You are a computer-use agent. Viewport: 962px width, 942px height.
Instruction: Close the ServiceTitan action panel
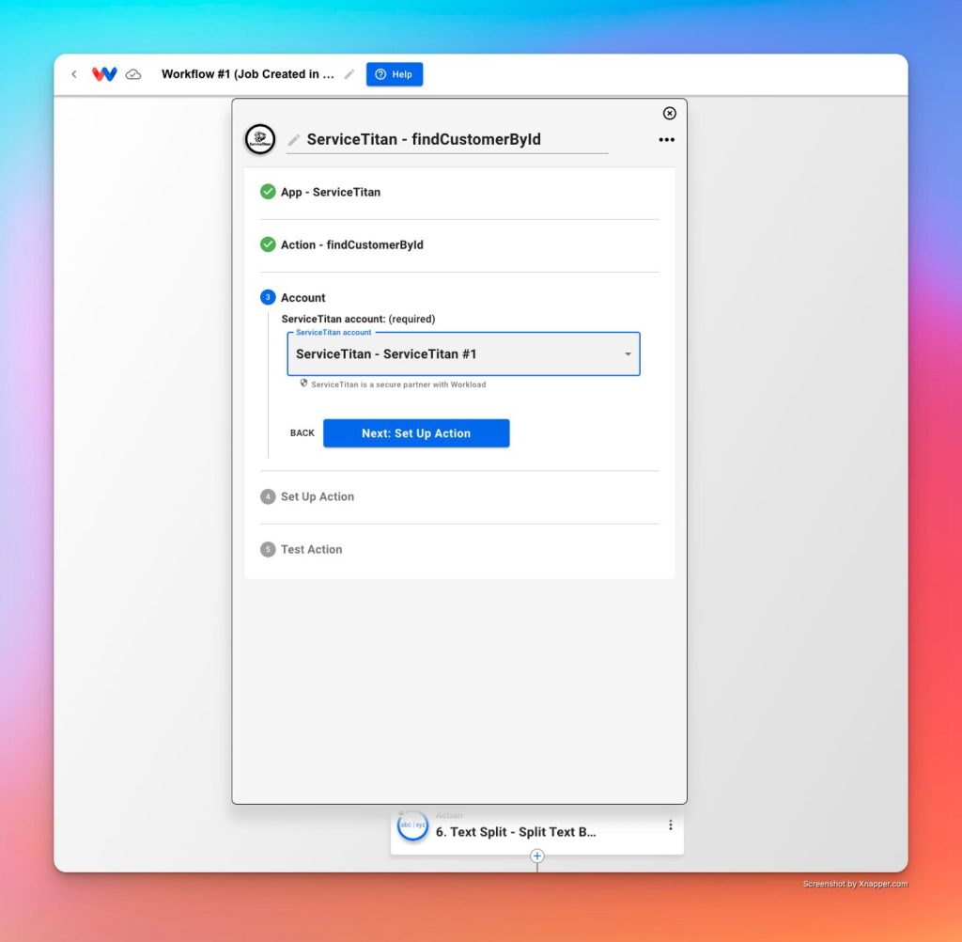tap(669, 113)
